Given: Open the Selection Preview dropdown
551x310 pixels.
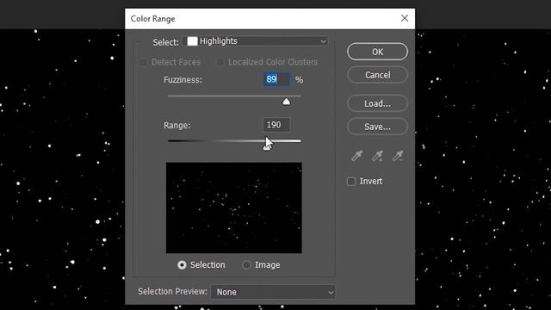Looking at the screenshot, I should point(273,292).
